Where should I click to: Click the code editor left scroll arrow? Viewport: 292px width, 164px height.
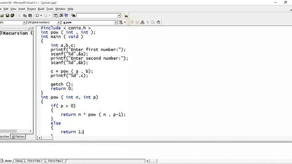click(39, 138)
